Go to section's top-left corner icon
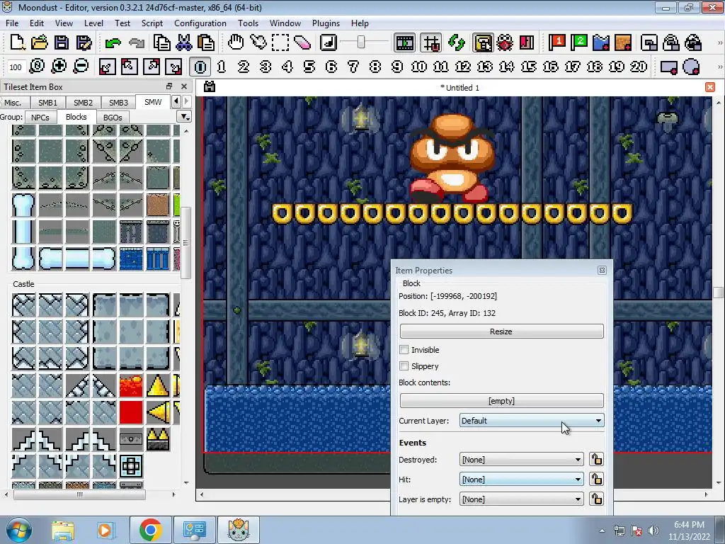This screenshot has width=725, height=544. coord(129,67)
